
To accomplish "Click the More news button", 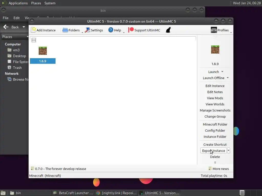I will tap(219, 169).
